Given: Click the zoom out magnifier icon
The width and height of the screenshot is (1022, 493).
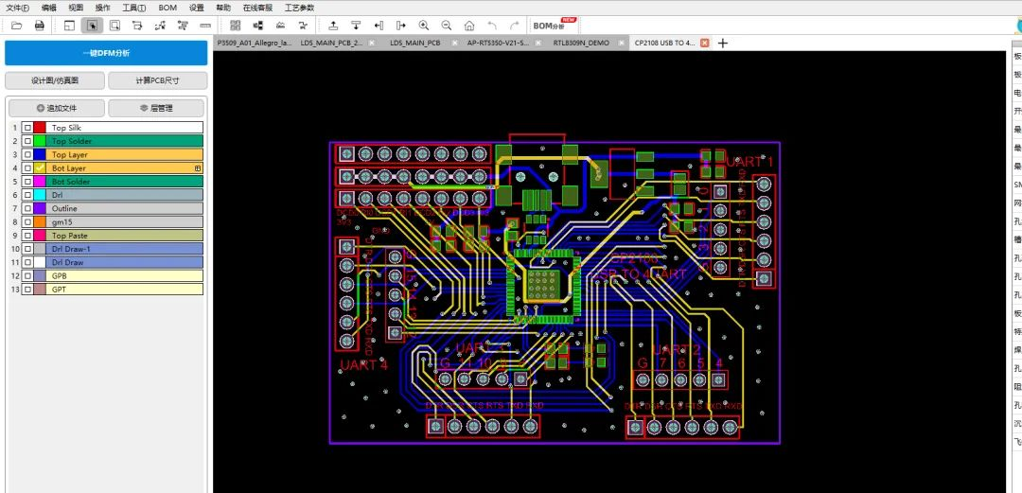Looking at the screenshot, I should 446,26.
